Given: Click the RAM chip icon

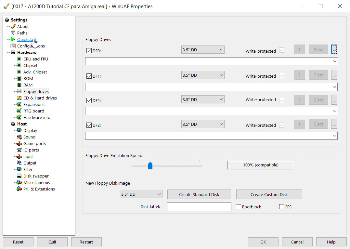Looking at the screenshot, I should point(19,85).
